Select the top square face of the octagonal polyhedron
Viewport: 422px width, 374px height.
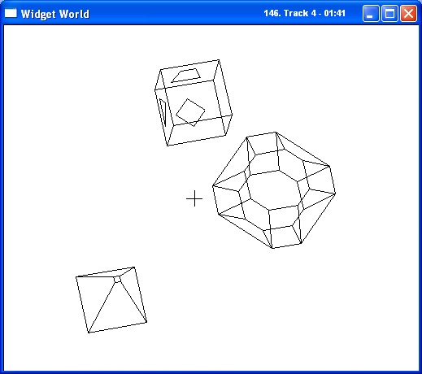[x=263, y=144]
